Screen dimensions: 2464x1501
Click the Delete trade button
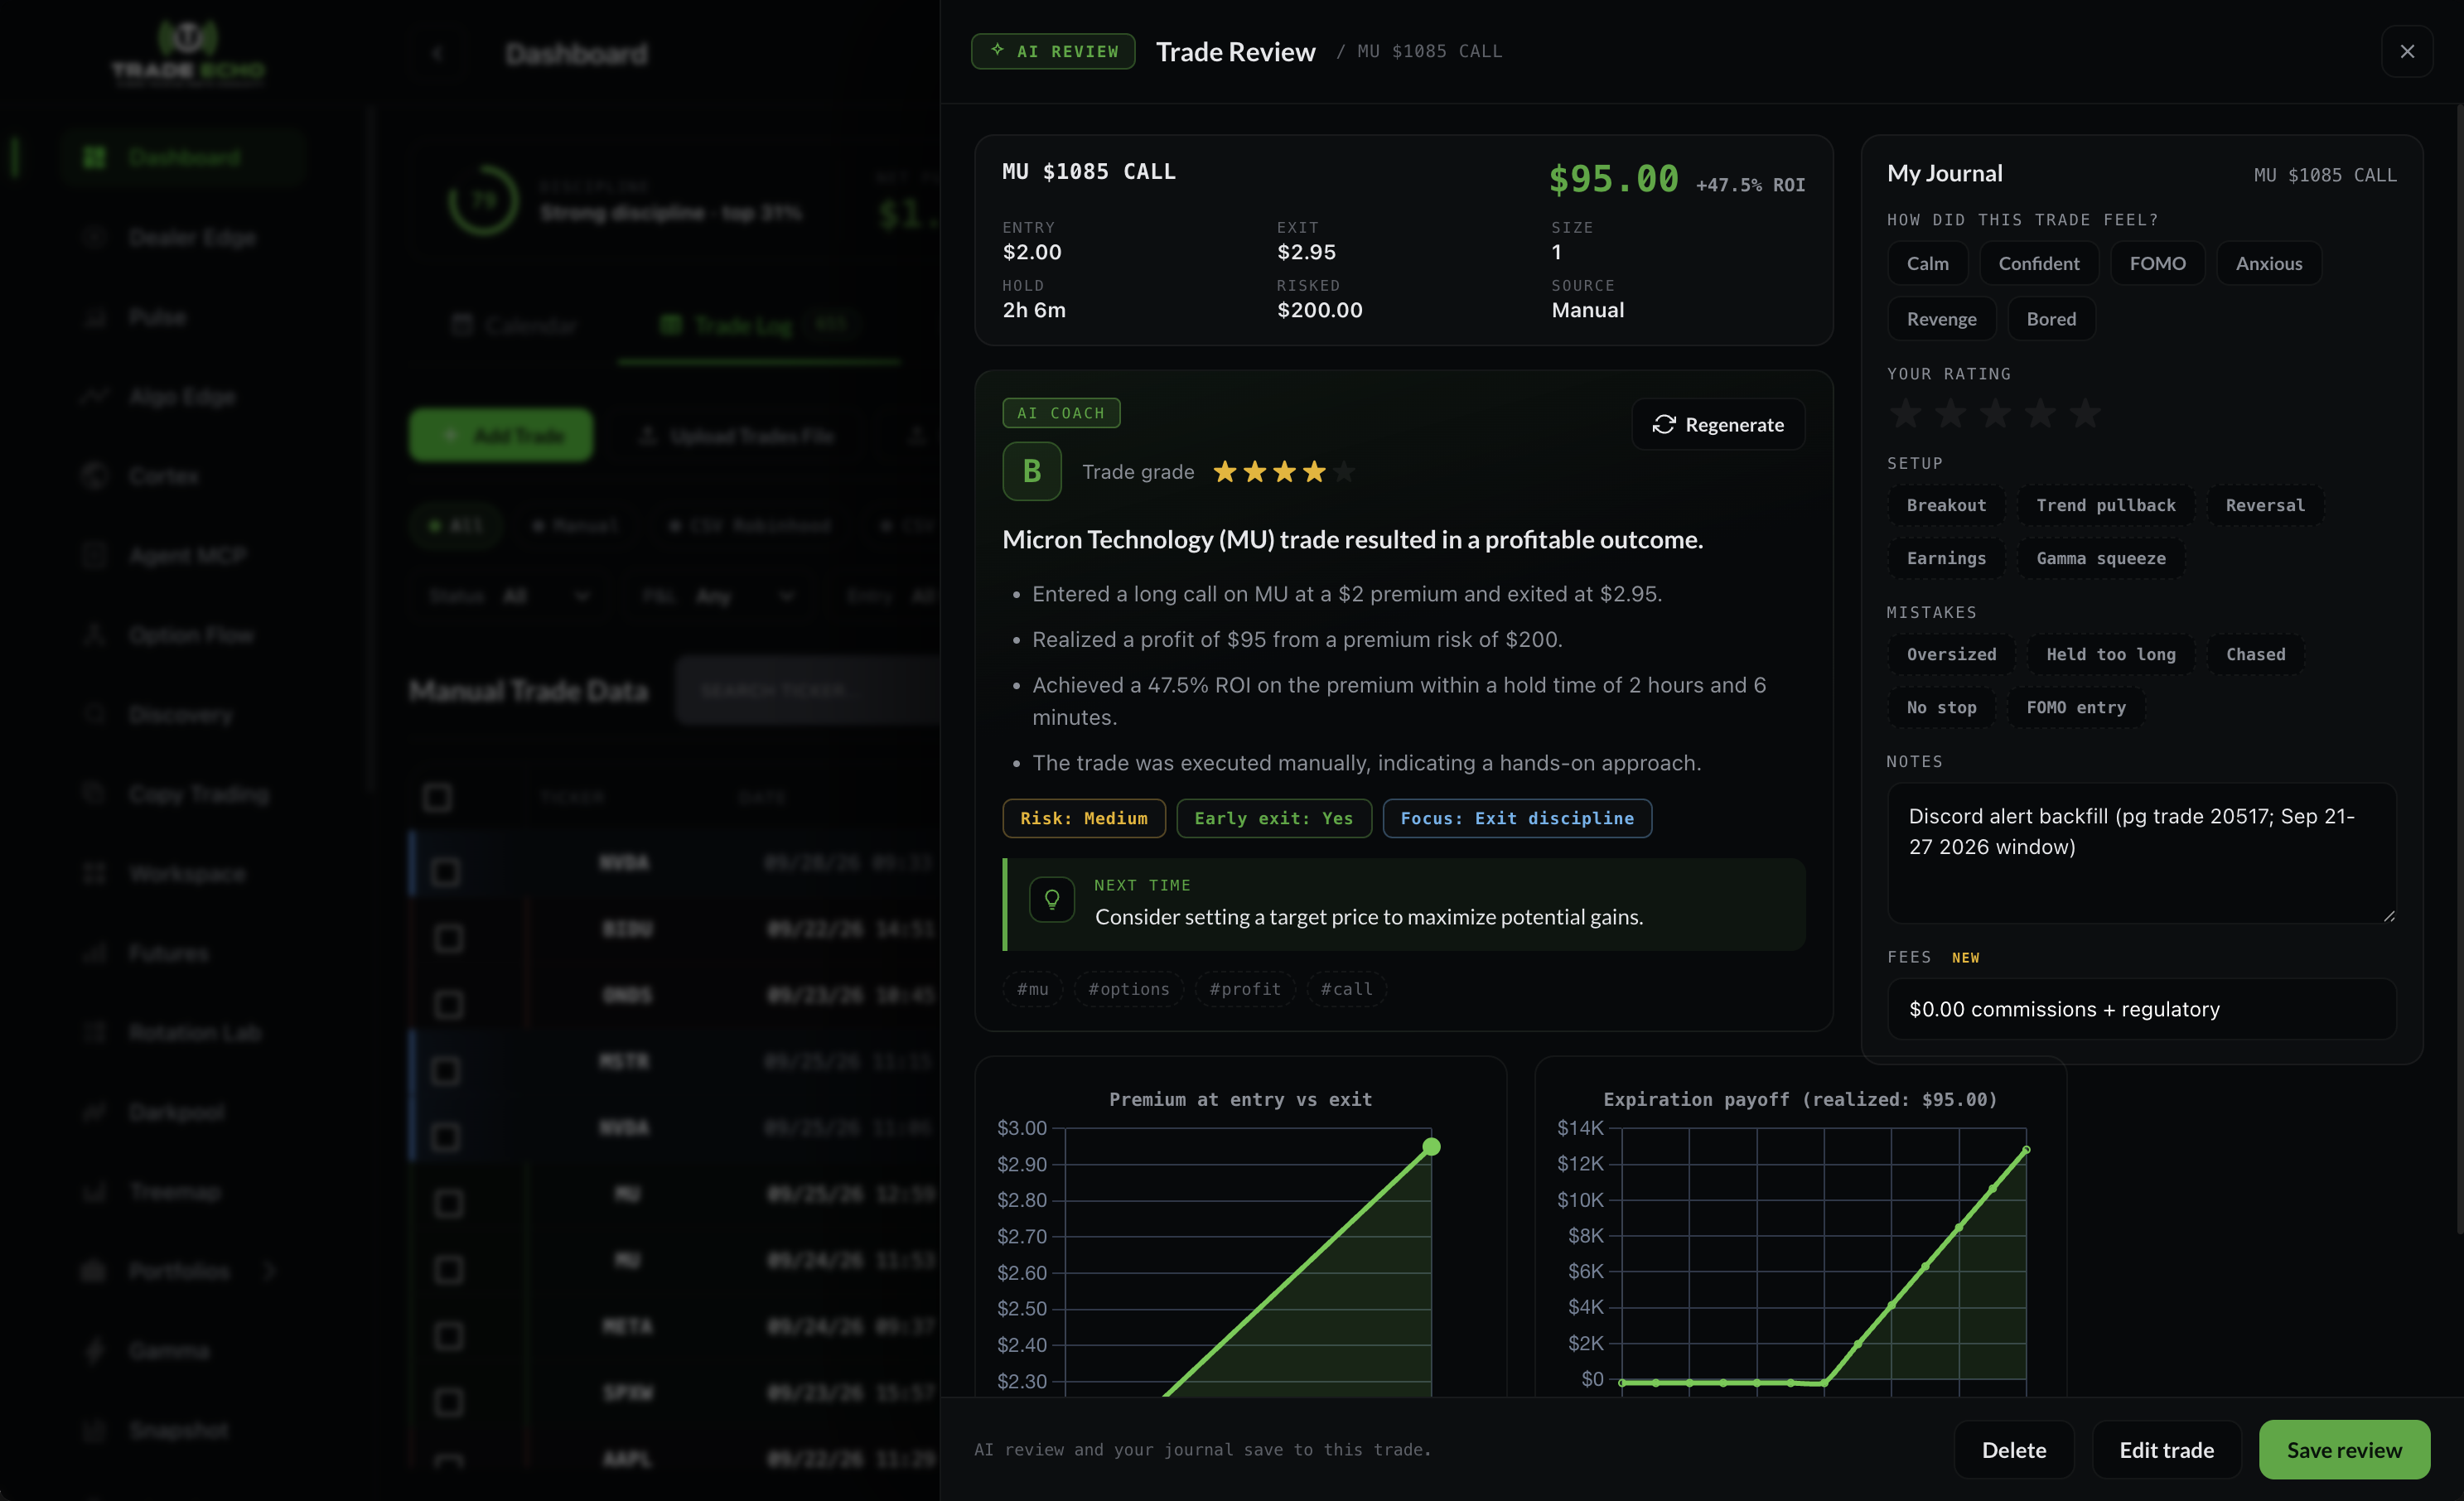[2014, 1450]
